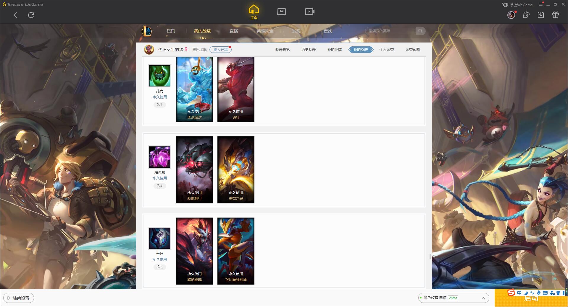Open the 英雄大全 tab
568x307 pixels.
[x=265, y=31]
